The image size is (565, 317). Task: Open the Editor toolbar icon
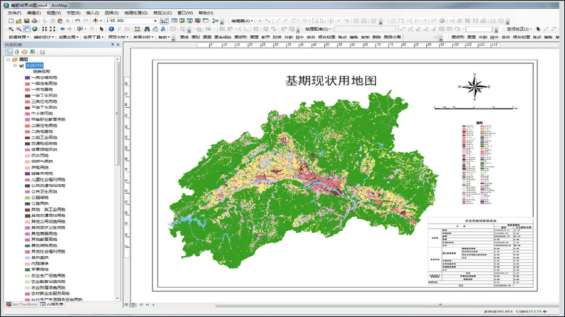[164, 21]
